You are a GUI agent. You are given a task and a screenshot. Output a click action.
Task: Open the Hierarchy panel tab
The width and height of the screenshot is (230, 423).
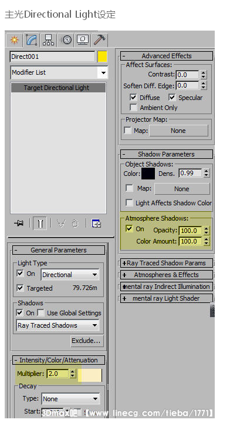click(x=49, y=40)
